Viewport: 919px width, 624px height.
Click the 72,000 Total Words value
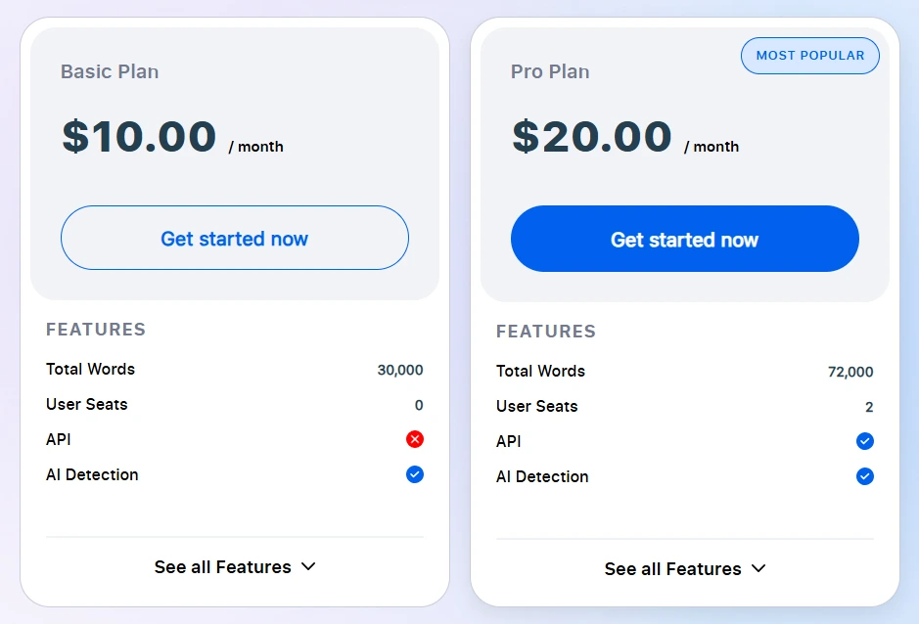pos(848,372)
